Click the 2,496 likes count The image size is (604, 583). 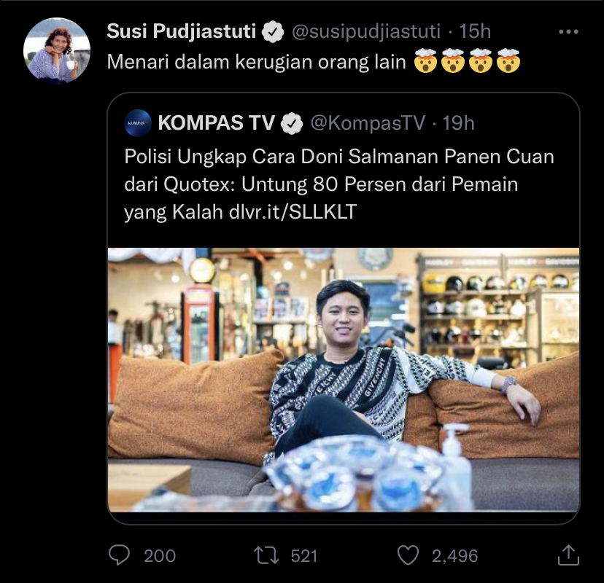(454, 555)
